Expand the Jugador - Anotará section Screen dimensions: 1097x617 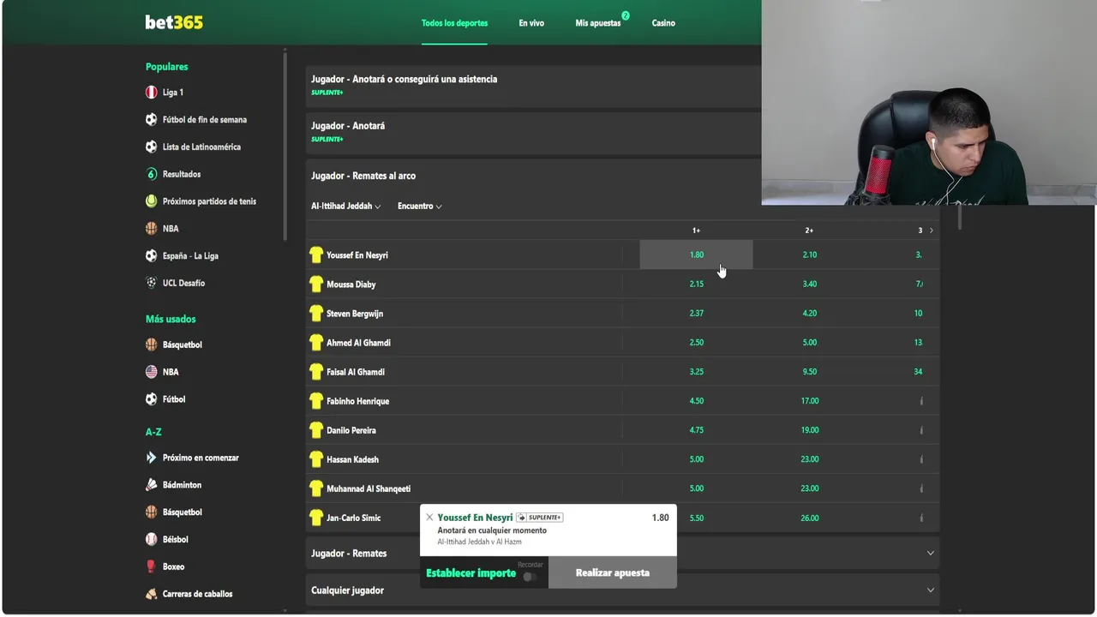(533, 132)
